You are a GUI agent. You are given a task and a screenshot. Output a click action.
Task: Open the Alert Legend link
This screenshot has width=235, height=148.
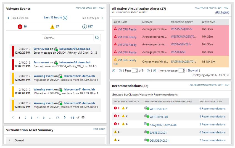click(222, 12)
